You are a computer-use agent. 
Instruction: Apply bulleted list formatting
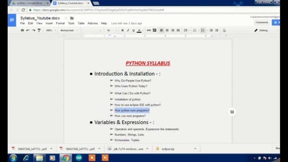point(203,30)
